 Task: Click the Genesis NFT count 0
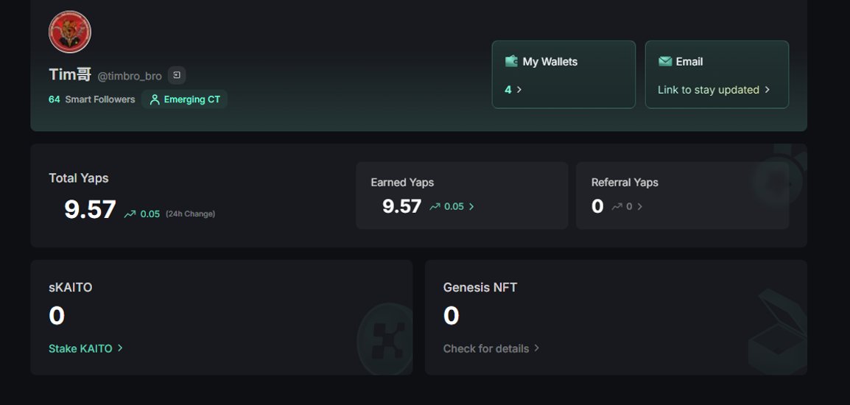(x=451, y=316)
